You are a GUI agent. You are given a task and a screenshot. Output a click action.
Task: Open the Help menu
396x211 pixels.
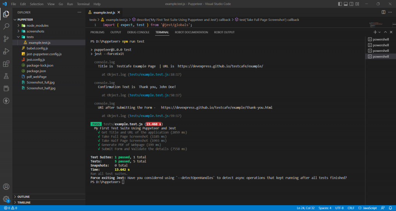tap(97, 4)
